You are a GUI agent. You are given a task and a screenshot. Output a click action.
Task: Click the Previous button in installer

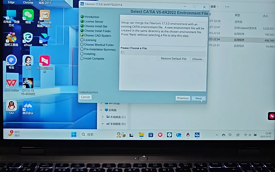pyautogui.click(x=183, y=98)
